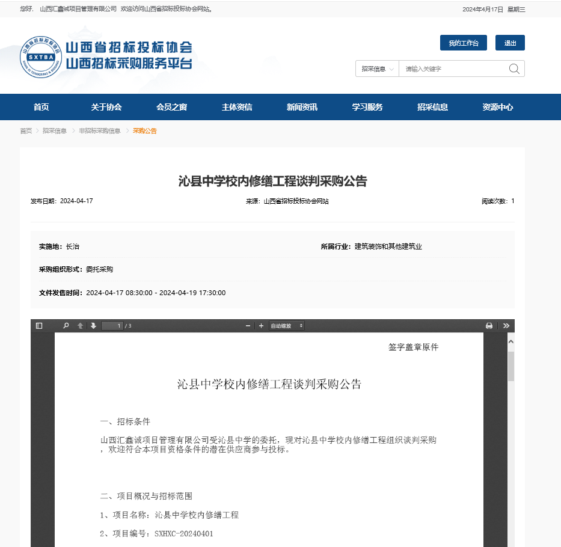
Task: Click the PDF page number field
Action: (x=112, y=326)
